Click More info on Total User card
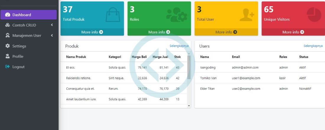Viewport: 325px width, 130px height. click(226, 32)
